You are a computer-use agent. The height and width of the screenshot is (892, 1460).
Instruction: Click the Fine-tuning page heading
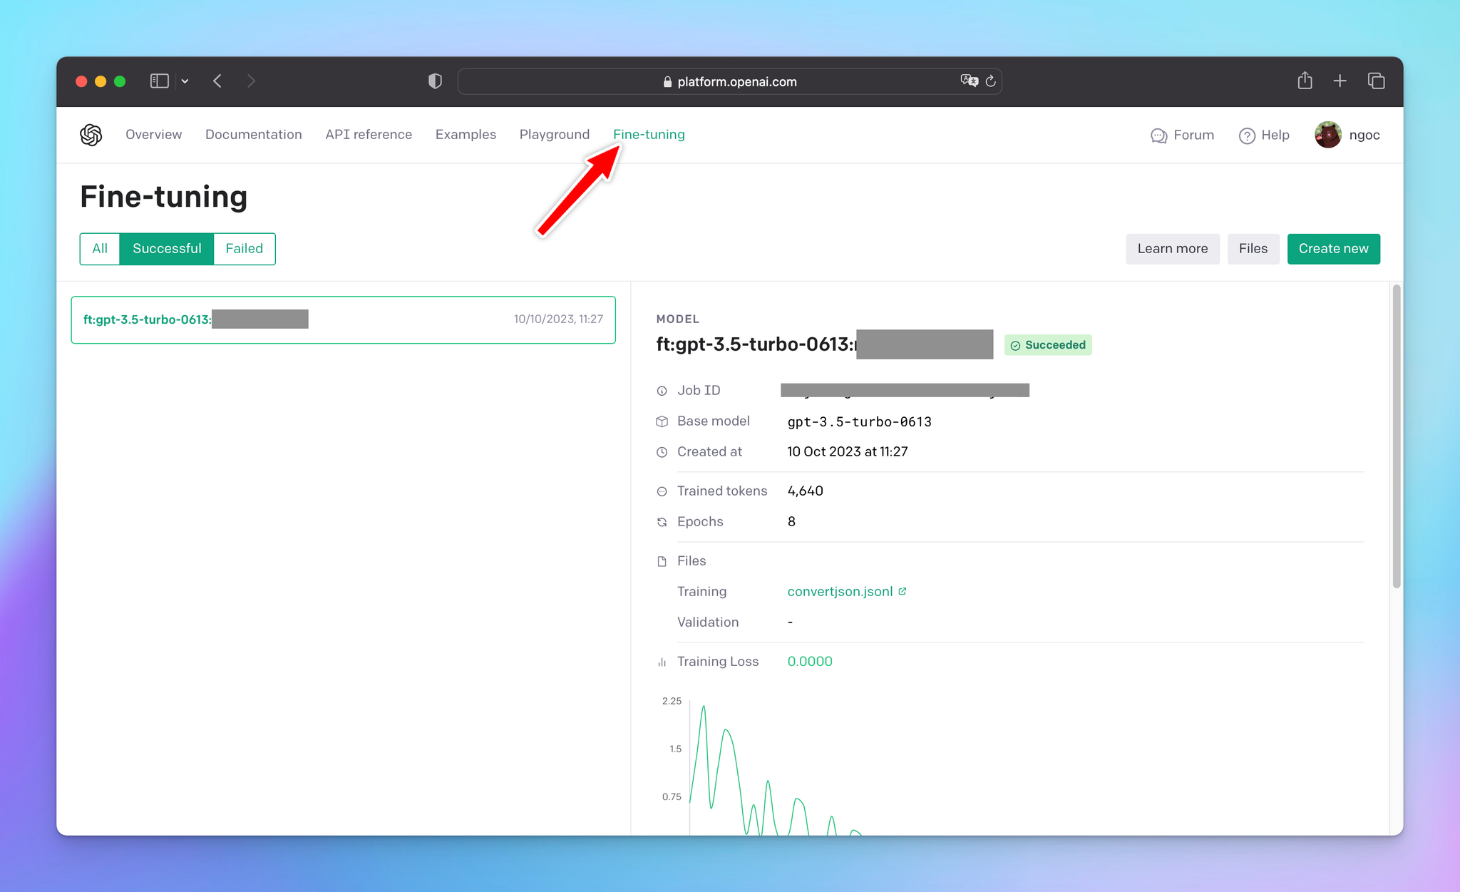point(163,196)
